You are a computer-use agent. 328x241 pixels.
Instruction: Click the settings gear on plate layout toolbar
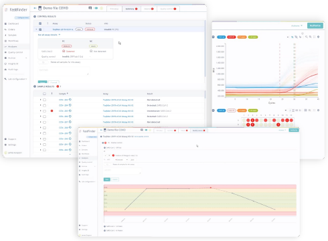click(x=319, y=110)
